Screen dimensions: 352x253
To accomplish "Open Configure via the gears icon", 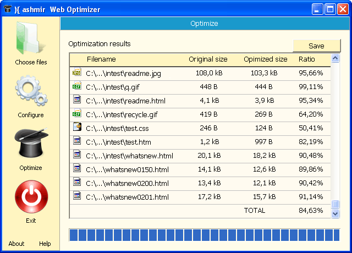I will (x=31, y=91).
